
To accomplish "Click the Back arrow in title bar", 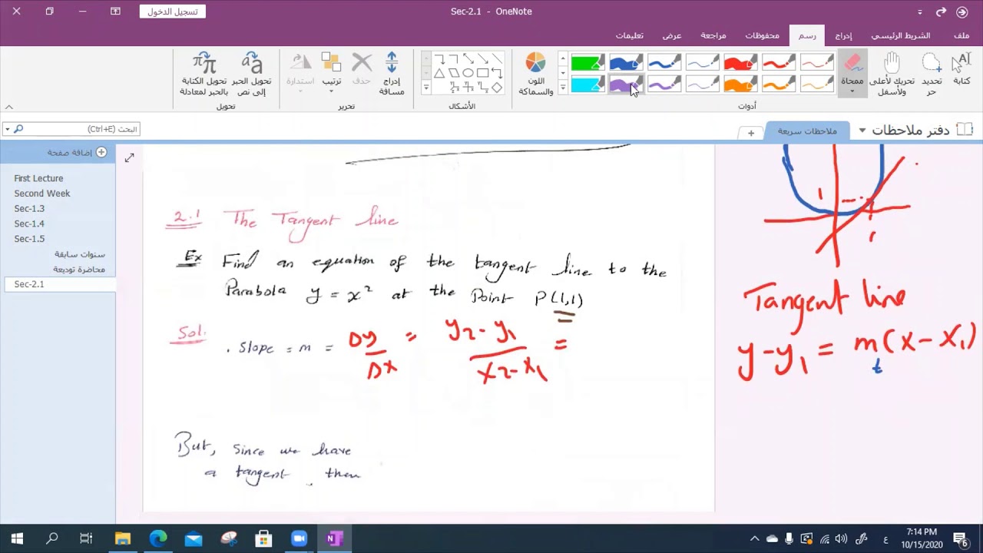I will pyautogui.click(x=962, y=12).
